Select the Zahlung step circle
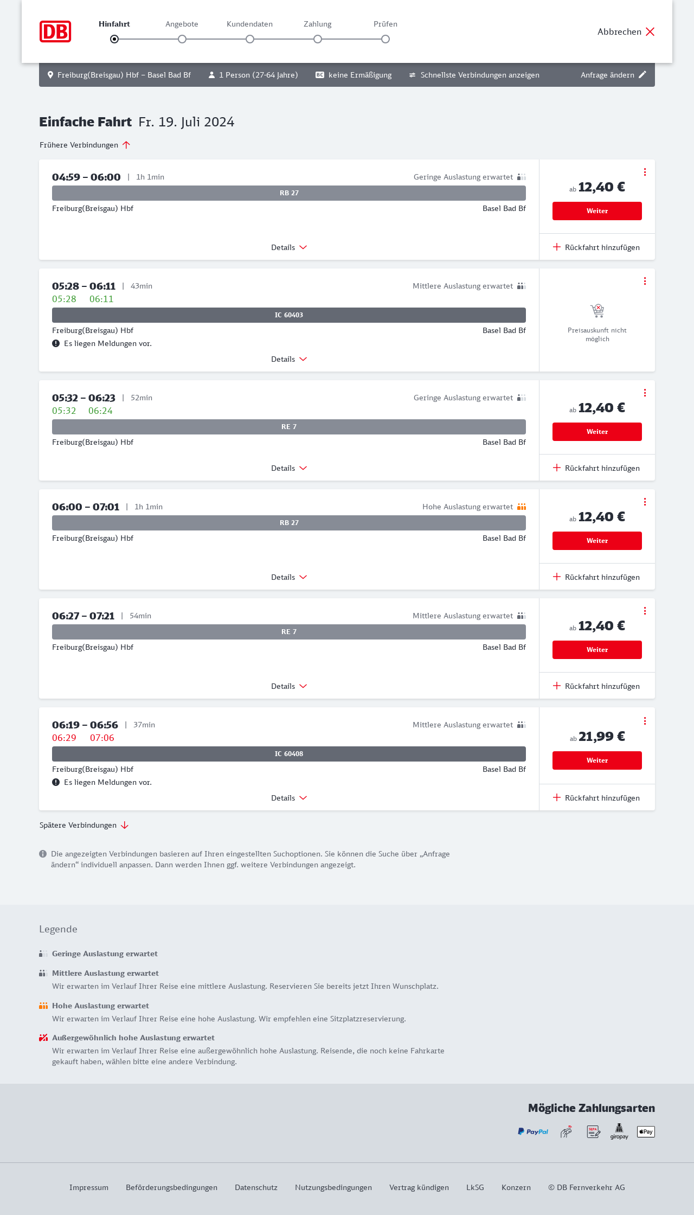This screenshot has height=1215, width=694. point(318,39)
